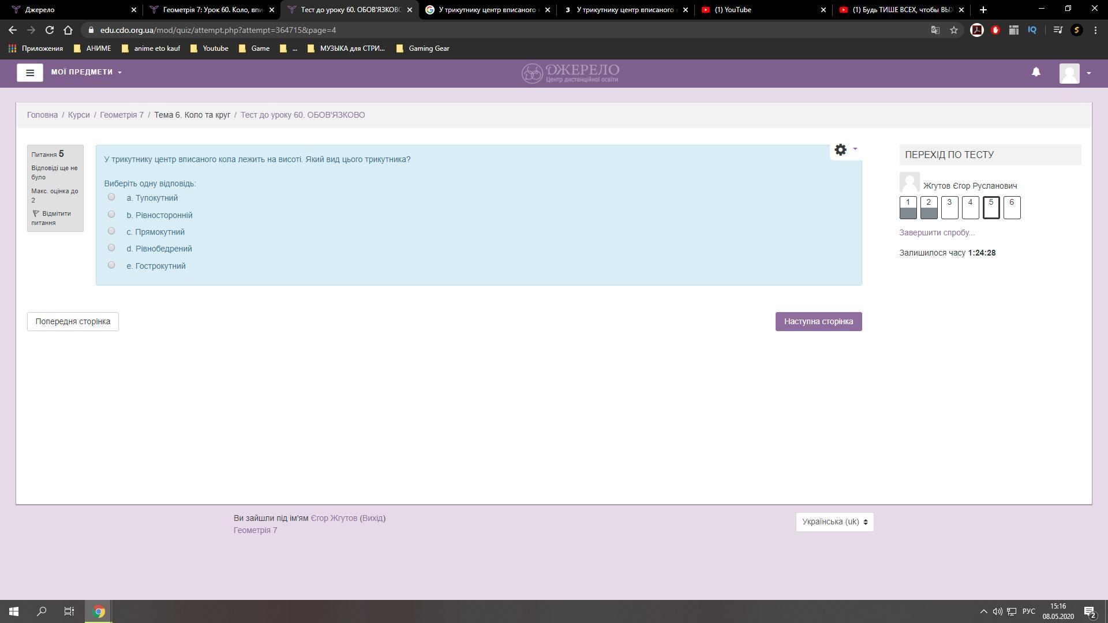The height and width of the screenshot is (623, 1108).
Task: Expand the user profile menu arrow
Action: coord(1088,73)
